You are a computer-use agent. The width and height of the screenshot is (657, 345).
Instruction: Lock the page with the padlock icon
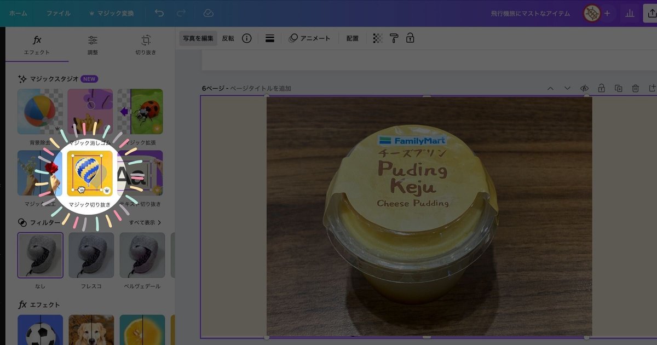coord(601,88)
